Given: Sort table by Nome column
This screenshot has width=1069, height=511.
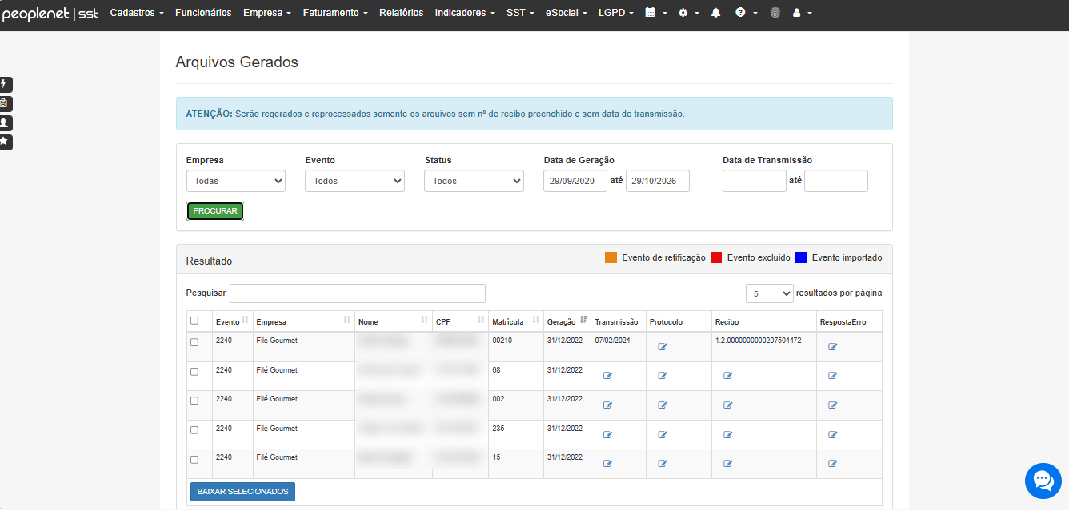Looking at the screenshot, I should tap(394, 321).
